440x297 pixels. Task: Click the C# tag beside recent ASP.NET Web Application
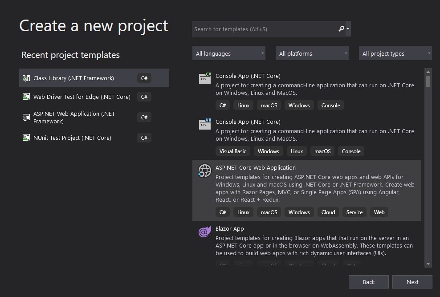[144, 117]
